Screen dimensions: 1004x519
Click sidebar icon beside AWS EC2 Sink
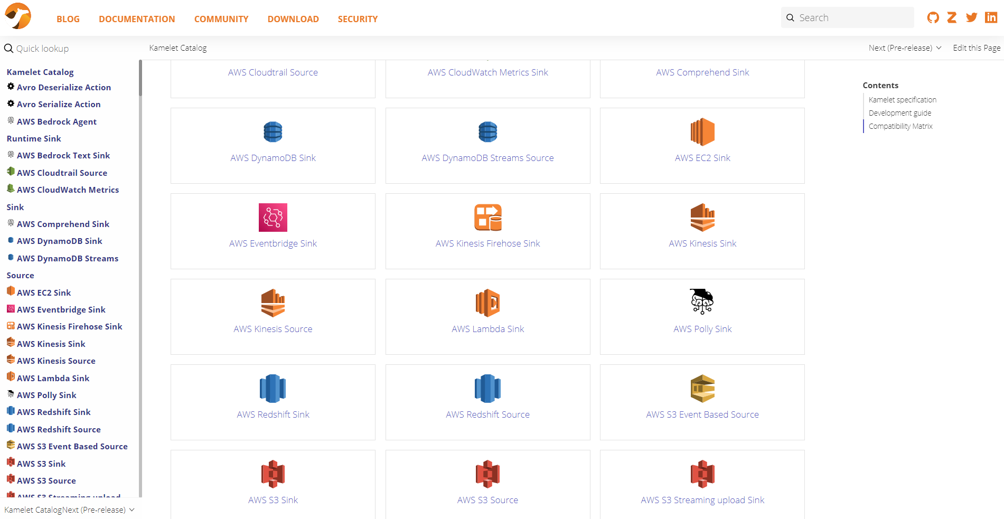coord(11,291)
